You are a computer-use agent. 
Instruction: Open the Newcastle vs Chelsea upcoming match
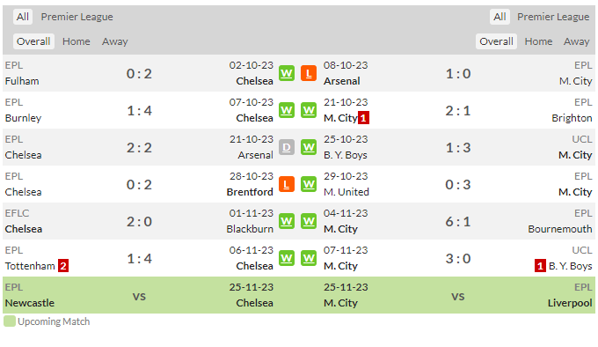tap(139, 295)
